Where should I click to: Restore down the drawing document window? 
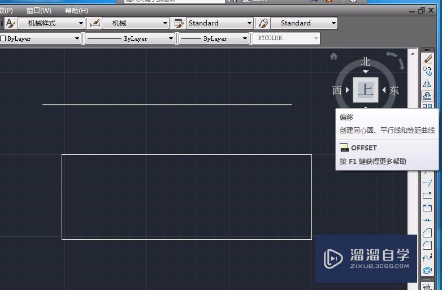point(422,11)
